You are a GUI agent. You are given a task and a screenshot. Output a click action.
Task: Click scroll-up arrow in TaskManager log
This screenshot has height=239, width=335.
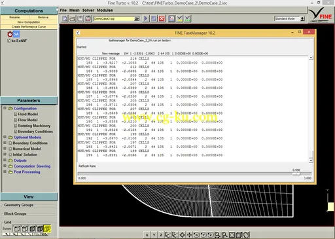click(311, 58)
